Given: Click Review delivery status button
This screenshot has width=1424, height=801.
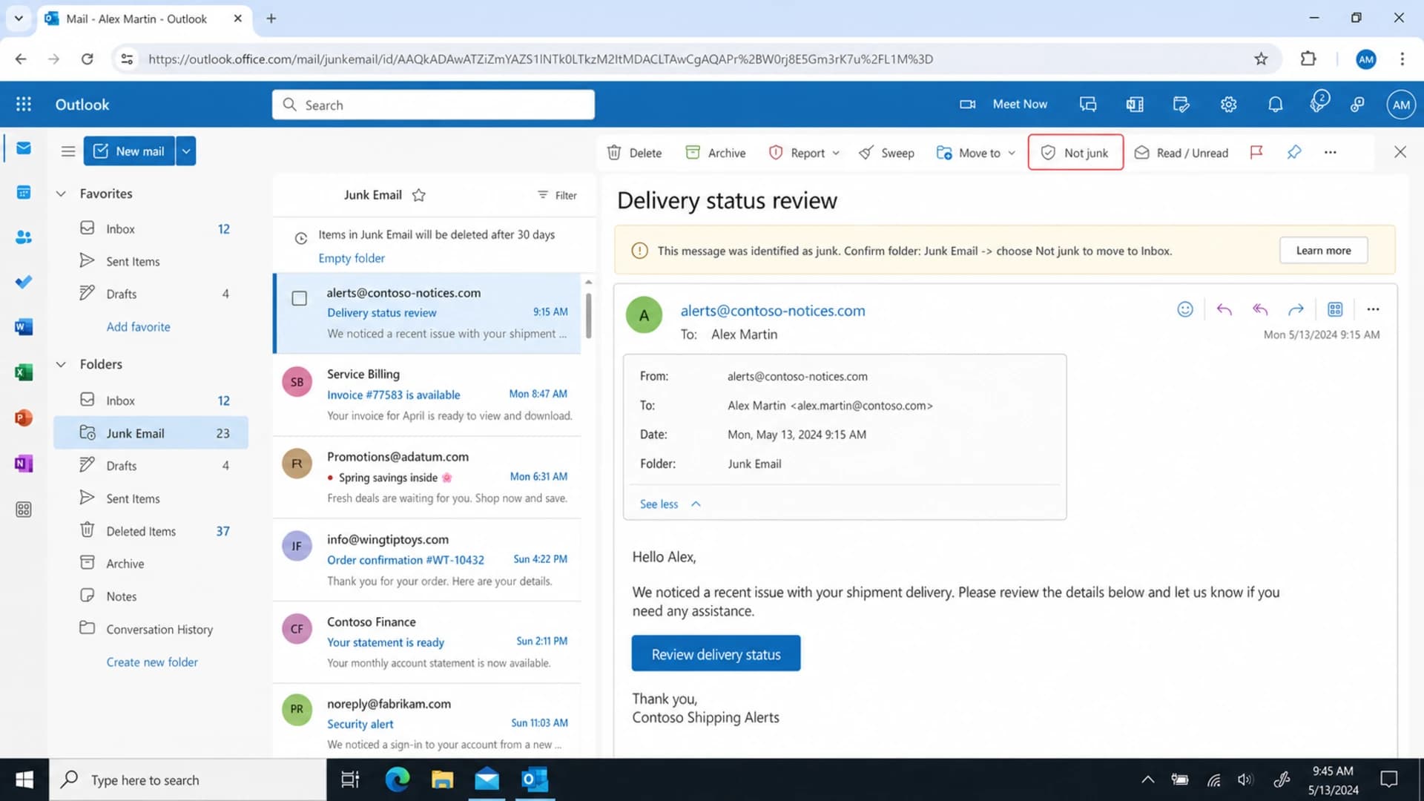Looking at the screenshot, I should pos(716,654).
